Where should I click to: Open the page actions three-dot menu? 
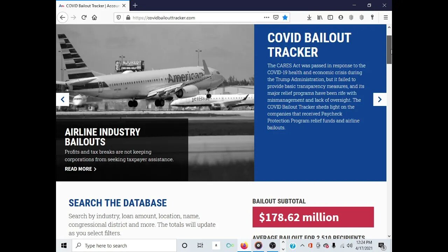pos(267,17)
